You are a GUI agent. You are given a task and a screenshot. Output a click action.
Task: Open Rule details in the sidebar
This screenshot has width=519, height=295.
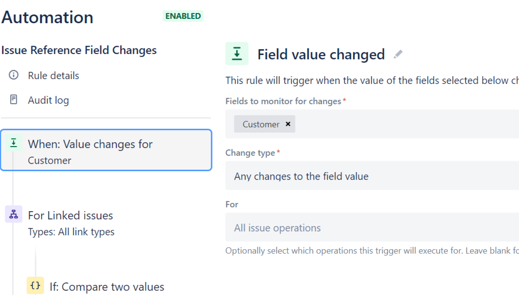click(x=53, y=76)
